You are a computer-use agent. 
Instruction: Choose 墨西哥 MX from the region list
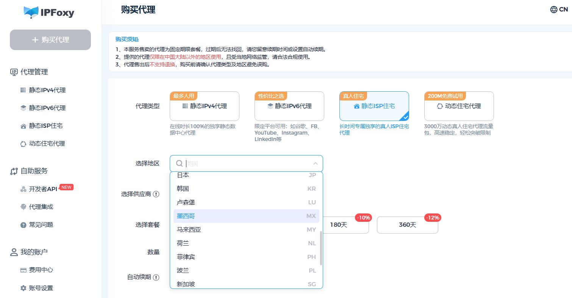[x=246, y=216]
